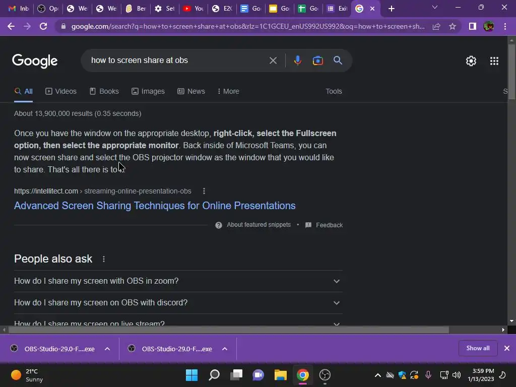
Task: Open volume control in system tray
Action: (457, 375)
